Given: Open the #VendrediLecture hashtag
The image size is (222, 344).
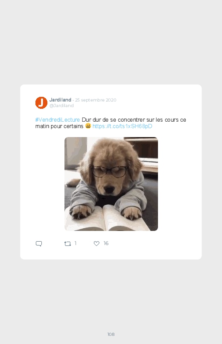Looking at the screenshot, I should [x=58, y=120].
